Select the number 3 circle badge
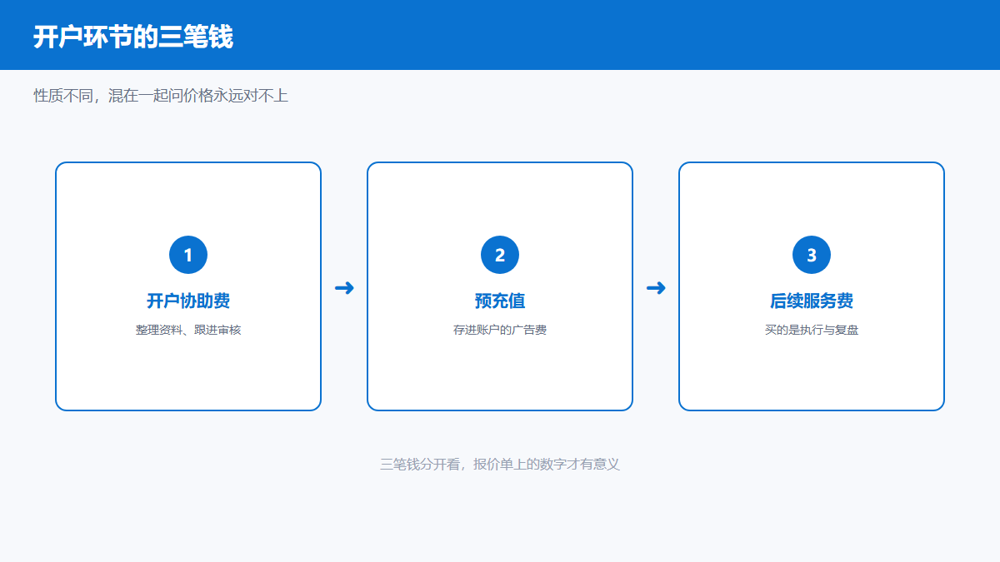 (812, 255)
